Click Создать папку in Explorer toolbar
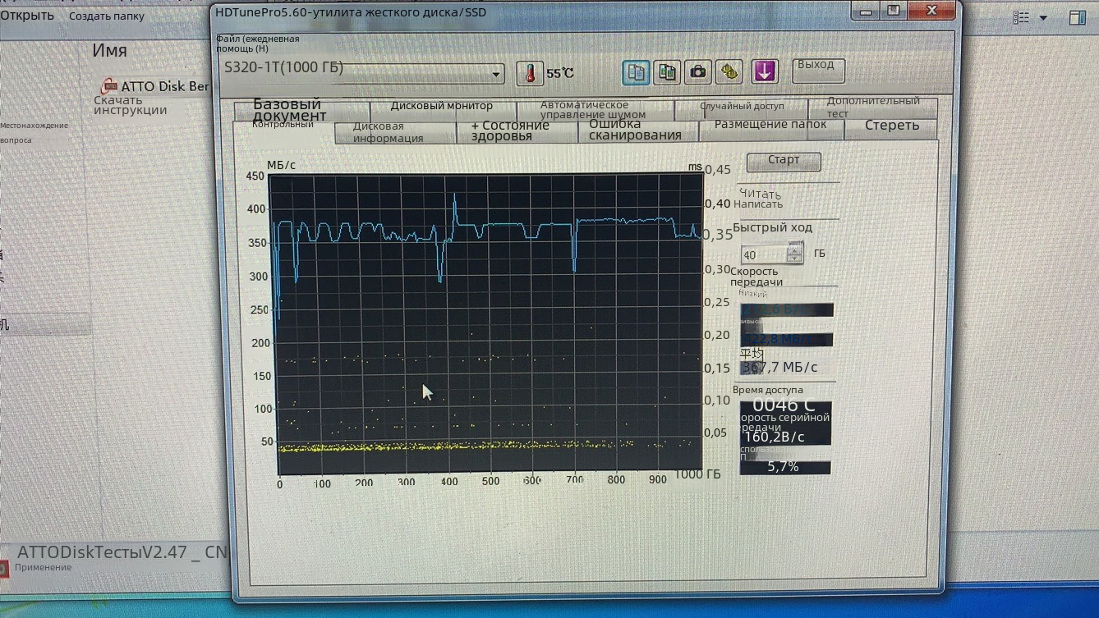 click(x=106, y=16)
